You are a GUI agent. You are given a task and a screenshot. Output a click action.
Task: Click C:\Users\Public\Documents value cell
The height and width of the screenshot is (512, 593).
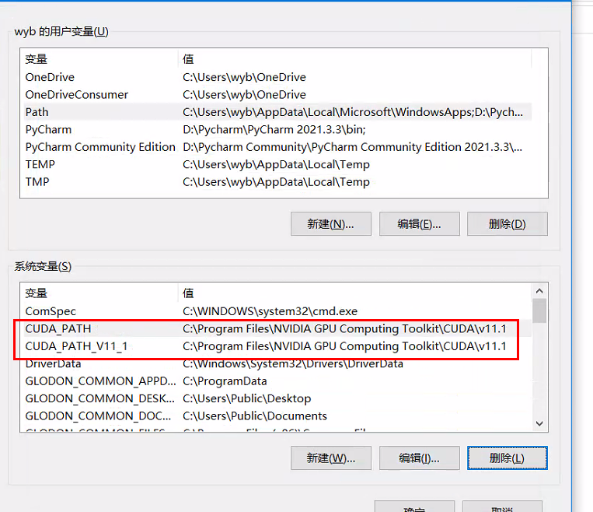[254, 416]
